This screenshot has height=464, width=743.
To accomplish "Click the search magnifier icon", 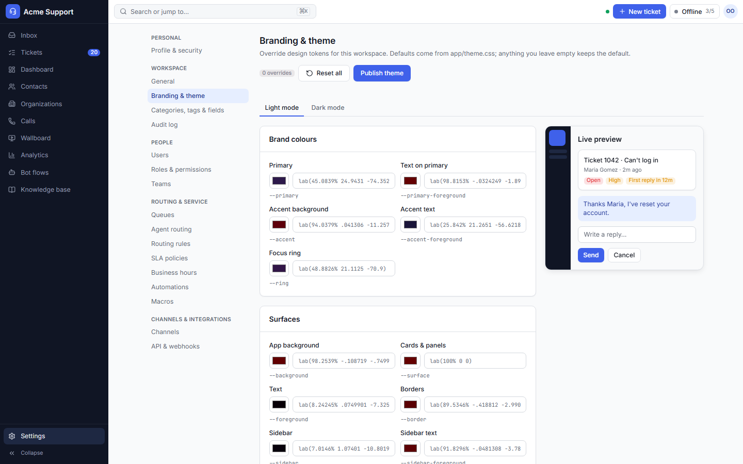I will click(123, 11).
